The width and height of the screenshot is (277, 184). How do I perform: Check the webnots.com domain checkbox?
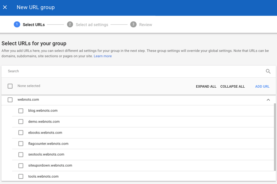pos(10,100)
